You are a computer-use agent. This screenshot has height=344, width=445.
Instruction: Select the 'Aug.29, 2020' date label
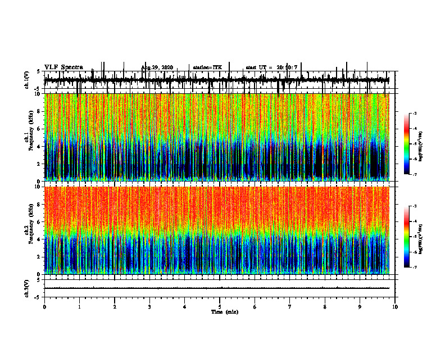(157, 67)
